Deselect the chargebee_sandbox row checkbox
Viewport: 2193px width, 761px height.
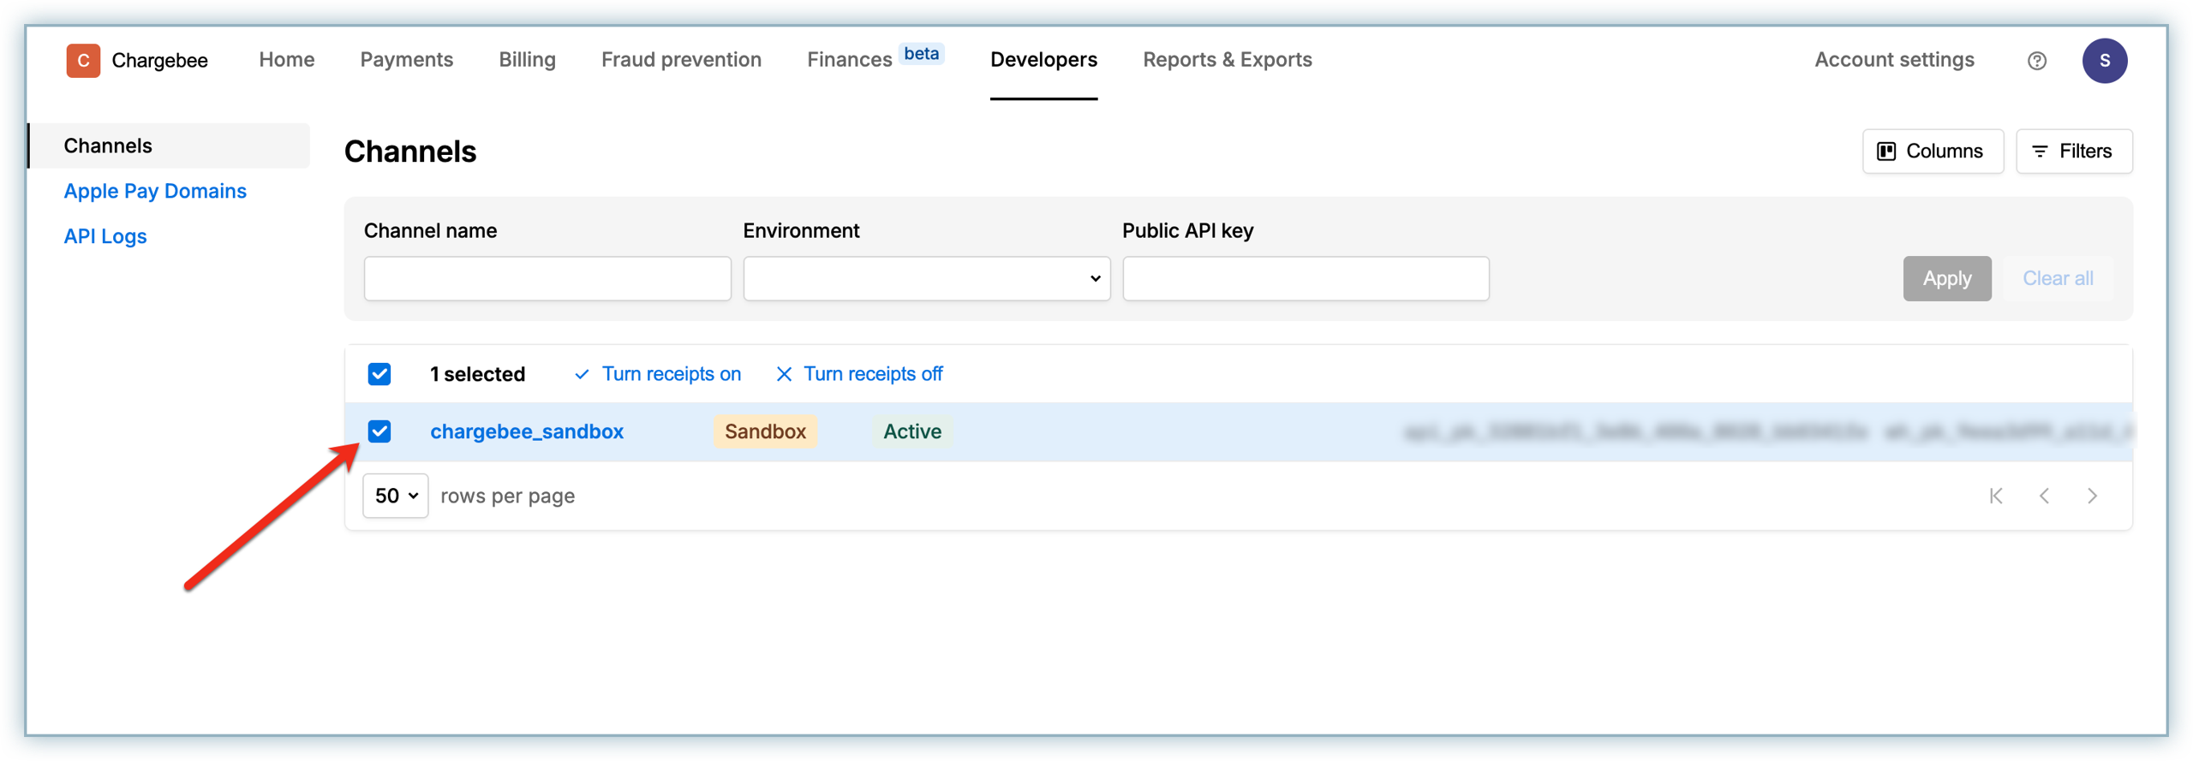click(379, 431)
